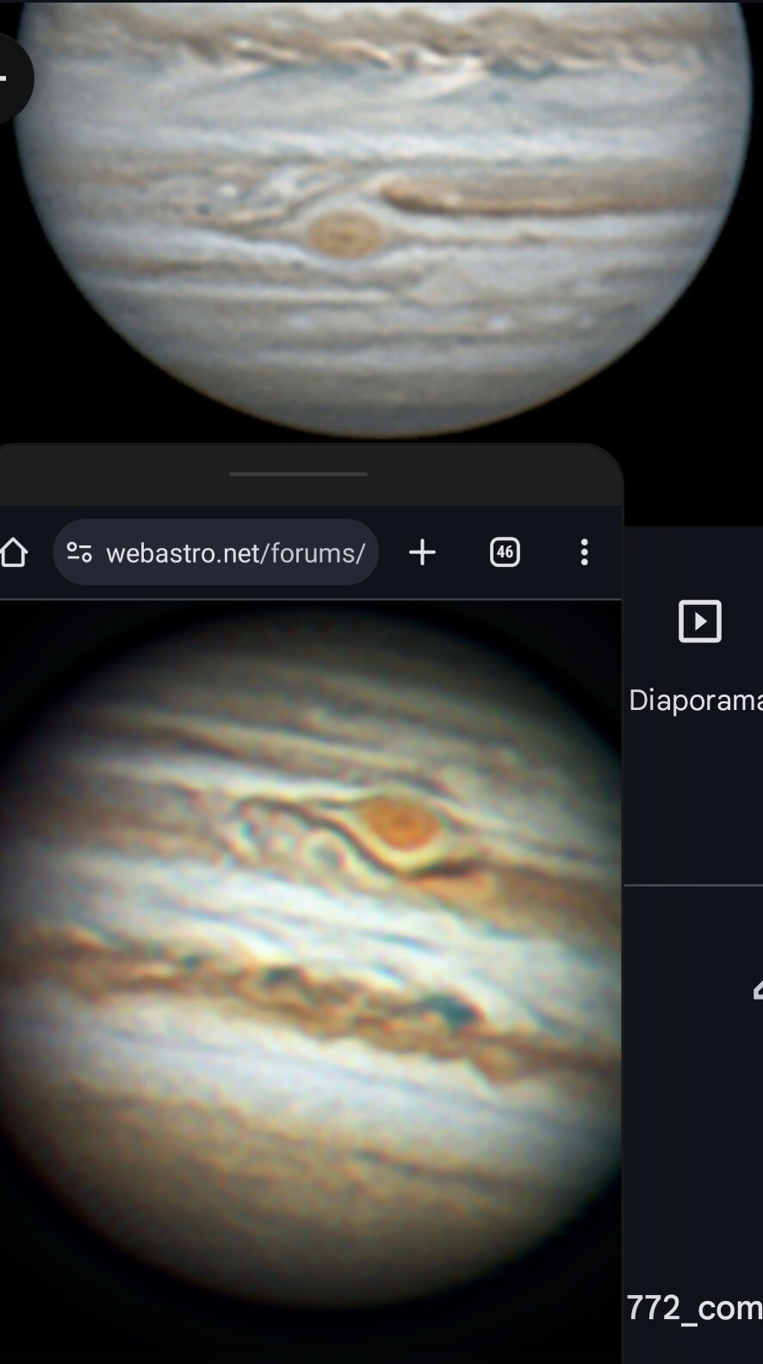Screen dimensions: 763x1364
Task: Select the webastro.net/forums/ address bar
Action: (215, 552)
